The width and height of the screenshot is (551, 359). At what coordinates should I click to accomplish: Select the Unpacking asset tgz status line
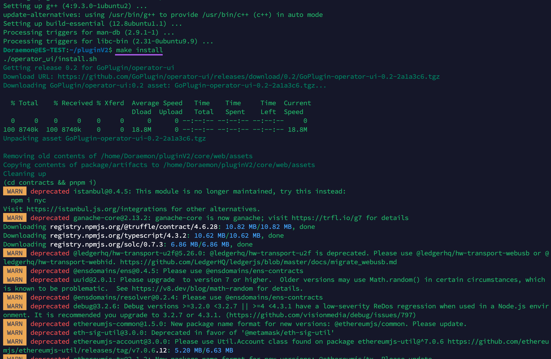(x=104, y=138)
